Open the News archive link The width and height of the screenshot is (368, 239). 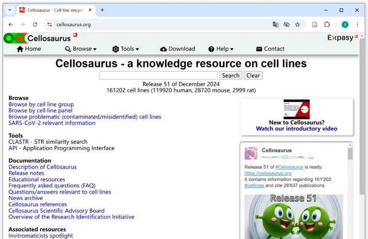click(x=26, y=198)
